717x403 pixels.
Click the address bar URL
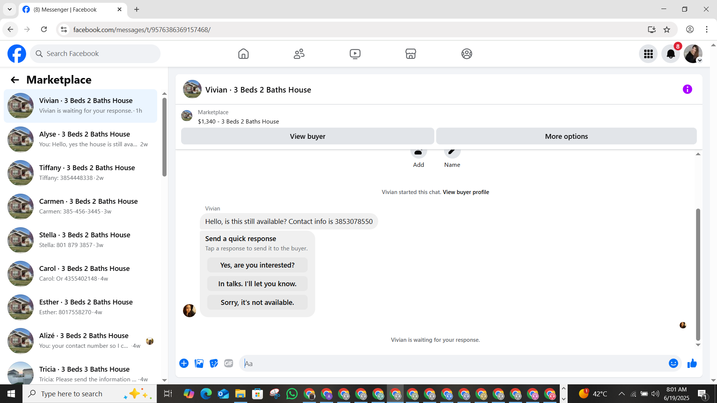[142, 30]
